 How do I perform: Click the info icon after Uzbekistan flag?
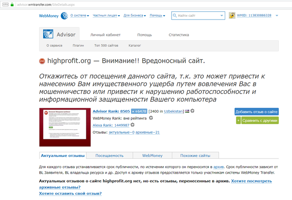(192, 111)
